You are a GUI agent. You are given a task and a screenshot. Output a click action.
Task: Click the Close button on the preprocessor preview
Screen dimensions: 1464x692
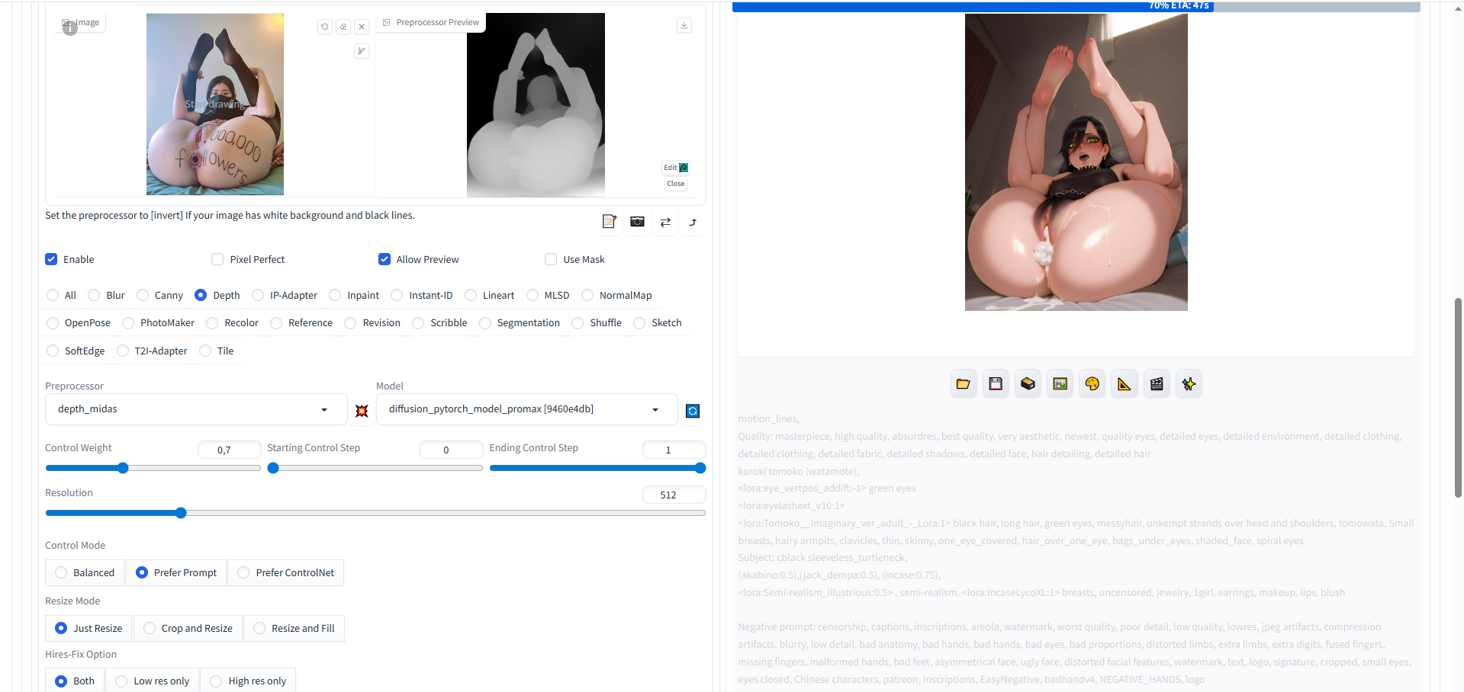[x=676, y=184]
